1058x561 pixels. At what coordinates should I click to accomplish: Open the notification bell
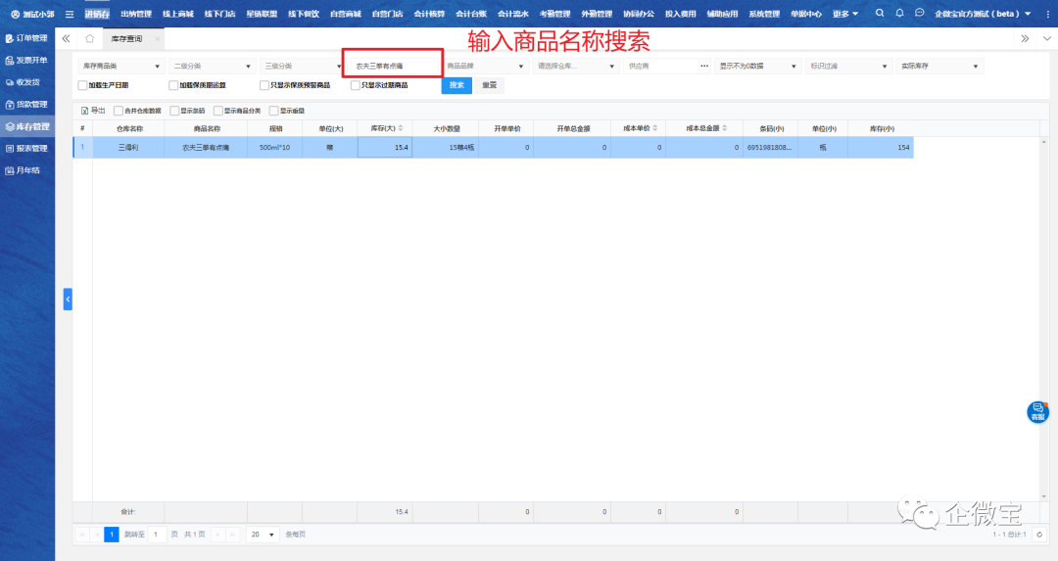pos(899,13)
